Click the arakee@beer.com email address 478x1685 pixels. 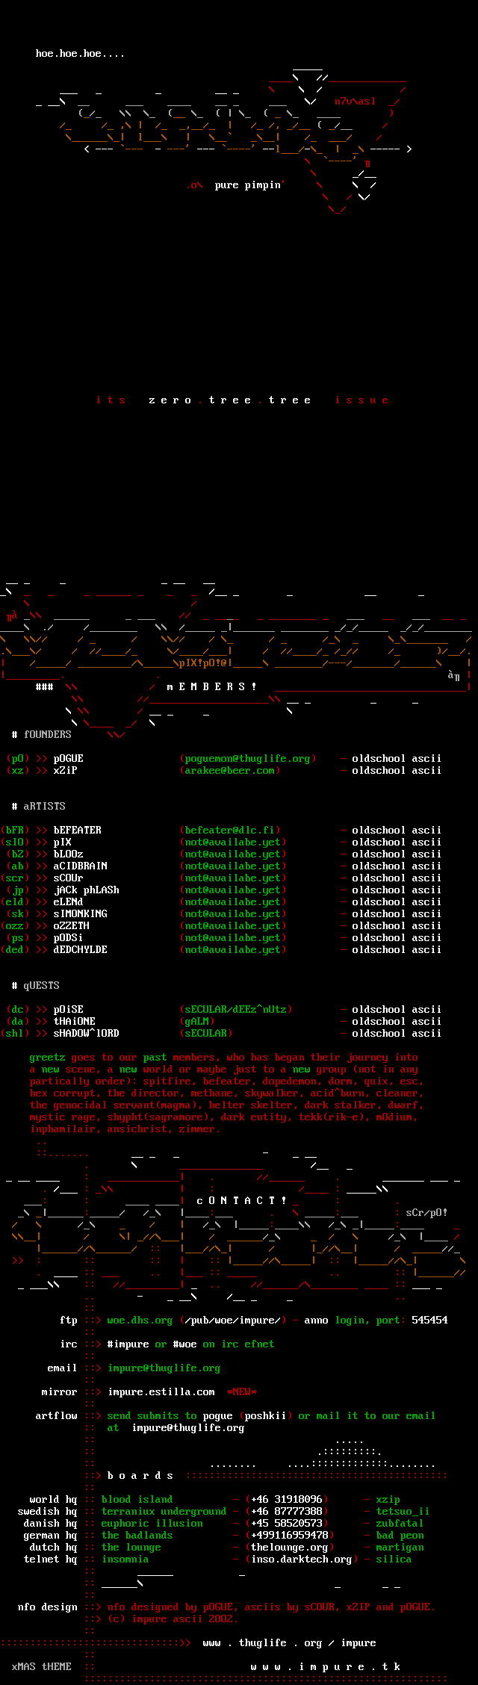(x=229, y=770)
